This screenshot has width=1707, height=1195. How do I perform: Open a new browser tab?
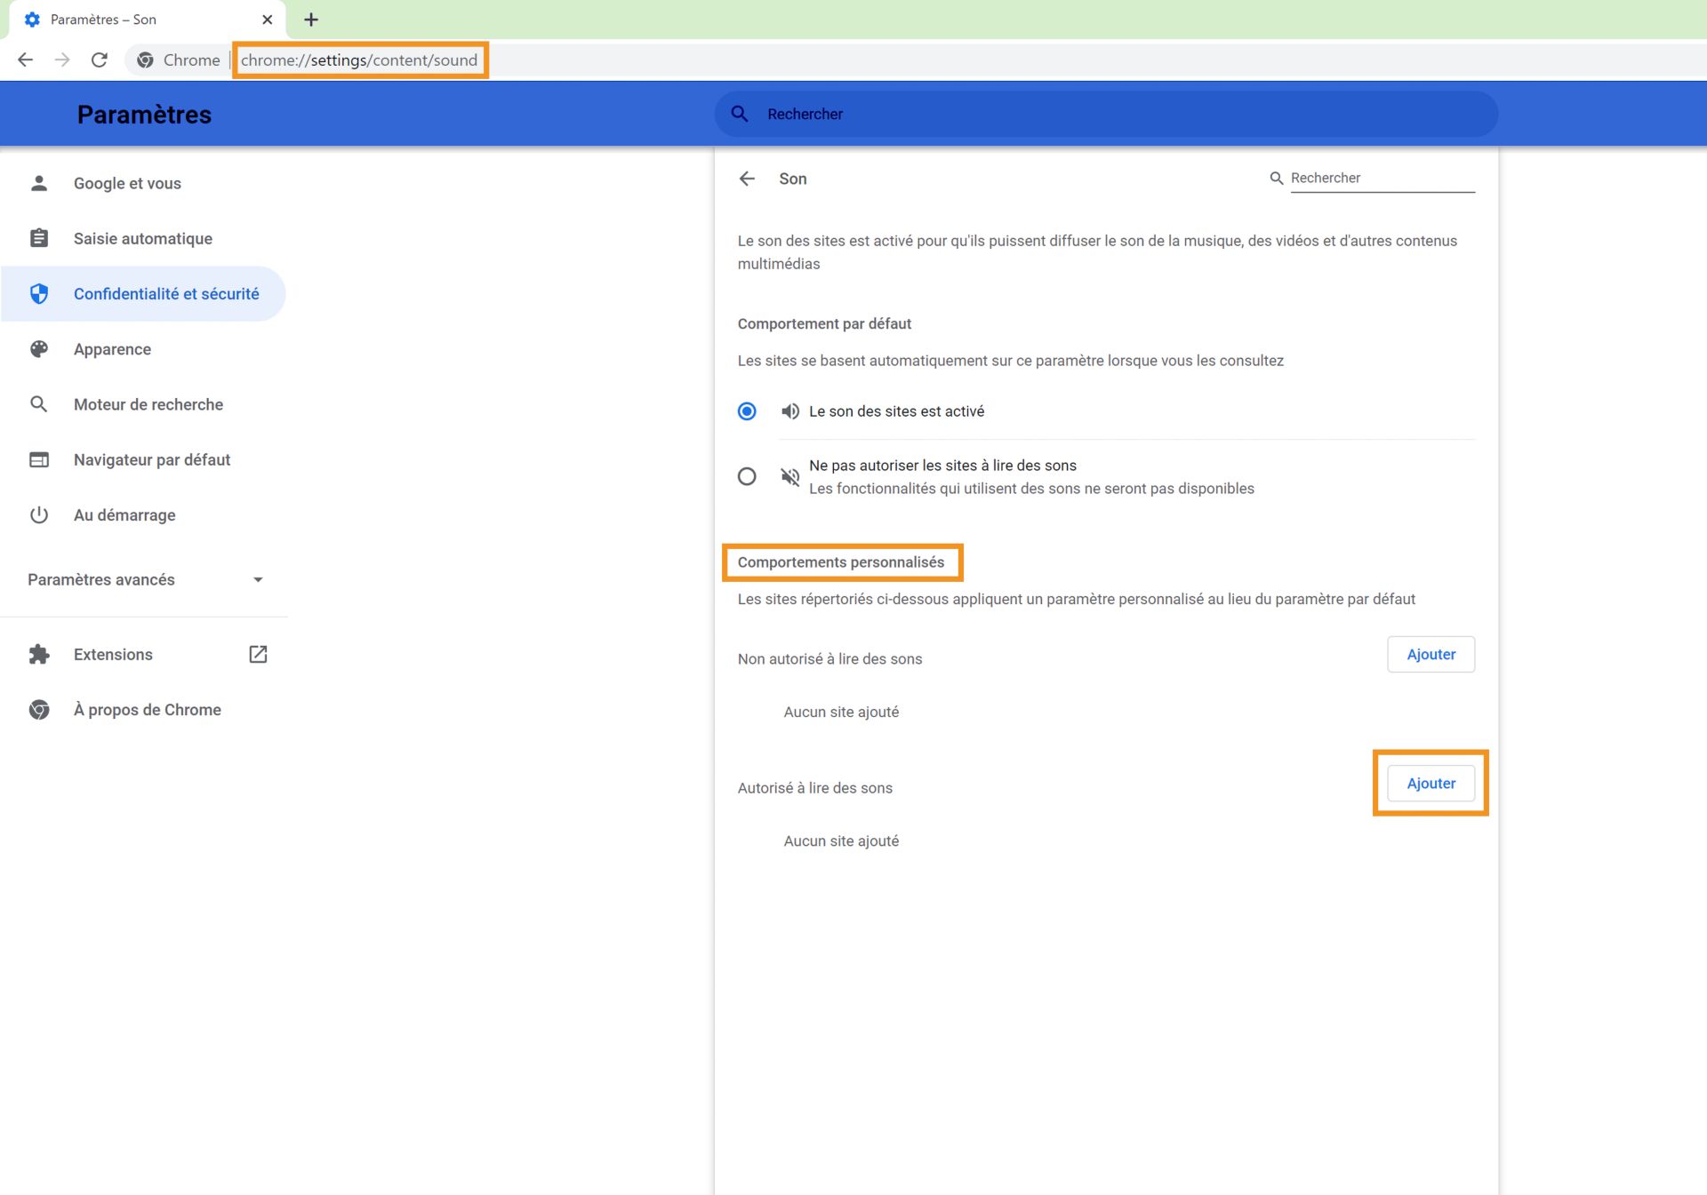(x=310, y=19)
